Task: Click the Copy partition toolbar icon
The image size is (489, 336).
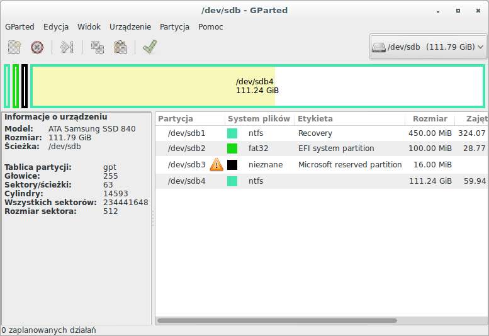Action: [x=97, y=47]
